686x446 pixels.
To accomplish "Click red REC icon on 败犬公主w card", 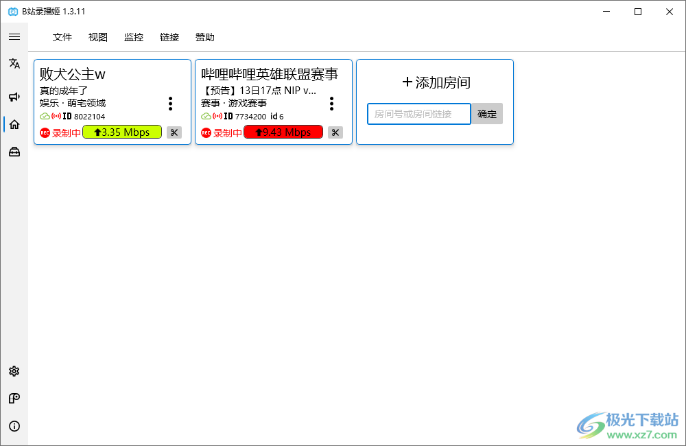I will pos(45,132).
